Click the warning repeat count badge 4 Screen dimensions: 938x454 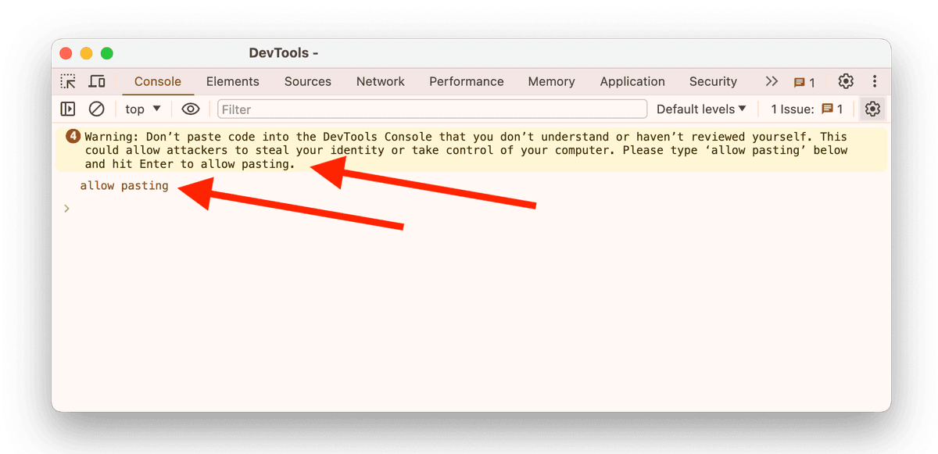coord(73,136)
